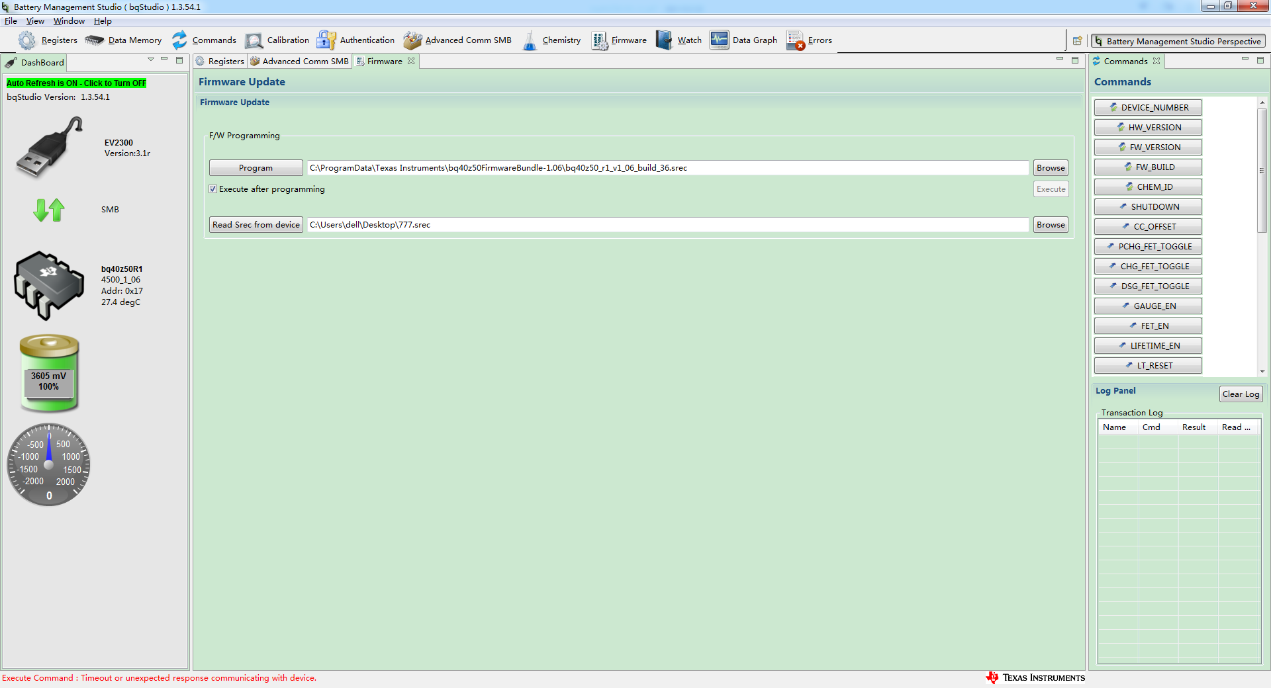Send the PCHG_FET_TOGGLE command
Viewport: 1271px width, 688px height.
click(x=1148, y=247)
